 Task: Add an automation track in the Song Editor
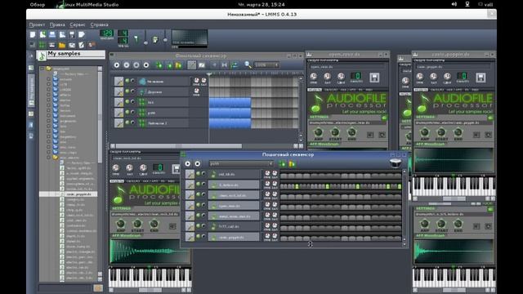click(x=178, y=65)
